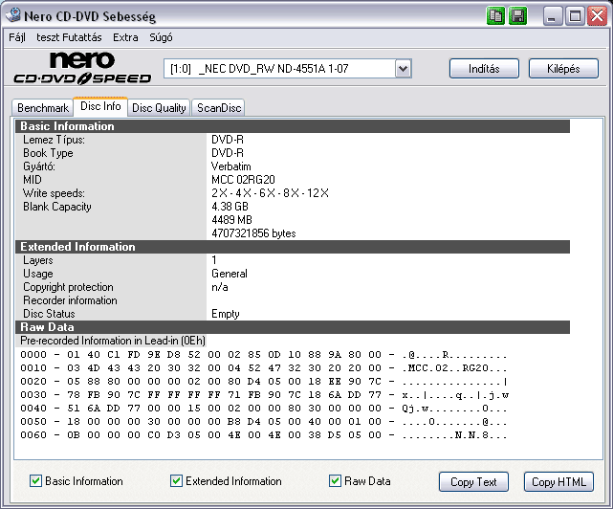Click the Book Type label
The width and height of the screenshot is (613, 509).
point(48,153)
